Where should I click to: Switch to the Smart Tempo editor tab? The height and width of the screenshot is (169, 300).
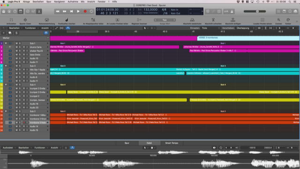tap(172, 143)
